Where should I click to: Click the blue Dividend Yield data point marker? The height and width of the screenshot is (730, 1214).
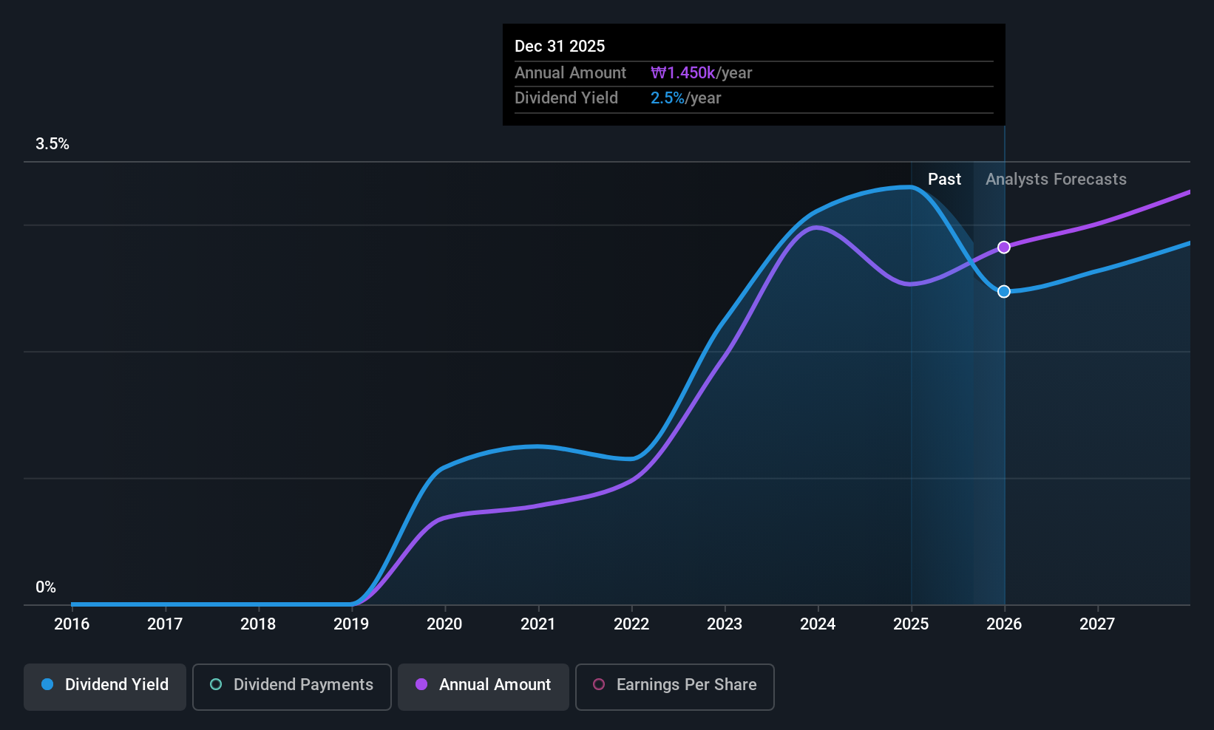point(1003,292)
